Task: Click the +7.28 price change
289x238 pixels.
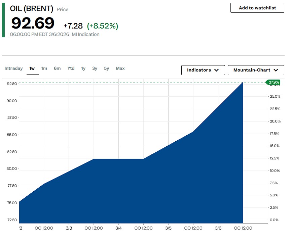Action: [73, 26]
